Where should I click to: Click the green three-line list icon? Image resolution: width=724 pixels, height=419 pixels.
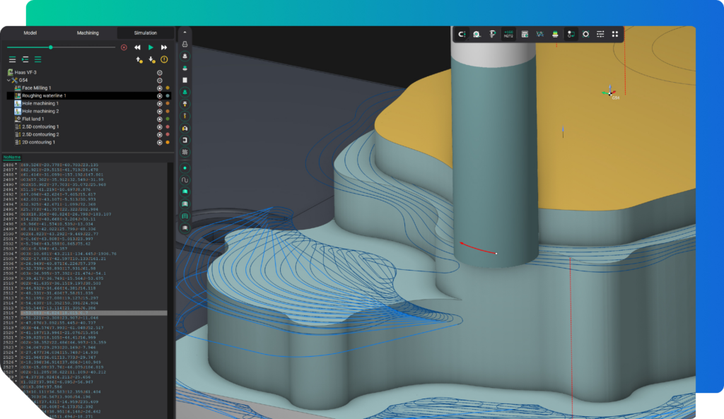pyautogui.click(x=38, y=59)
